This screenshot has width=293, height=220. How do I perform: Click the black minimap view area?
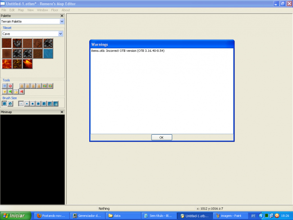tap(32, 158)
